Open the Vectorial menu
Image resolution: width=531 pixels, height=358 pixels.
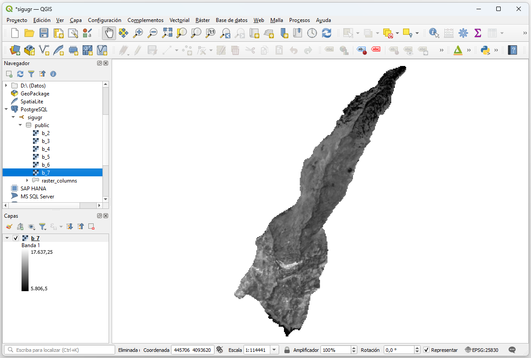coord(179,20)
